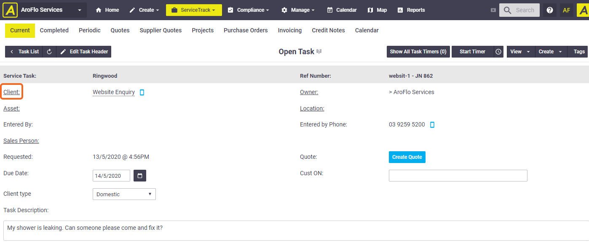The width and height of the screenshot is (589, 242).
Task: Open the ServiceTrack dropdown menu
Action: (194, 10)
